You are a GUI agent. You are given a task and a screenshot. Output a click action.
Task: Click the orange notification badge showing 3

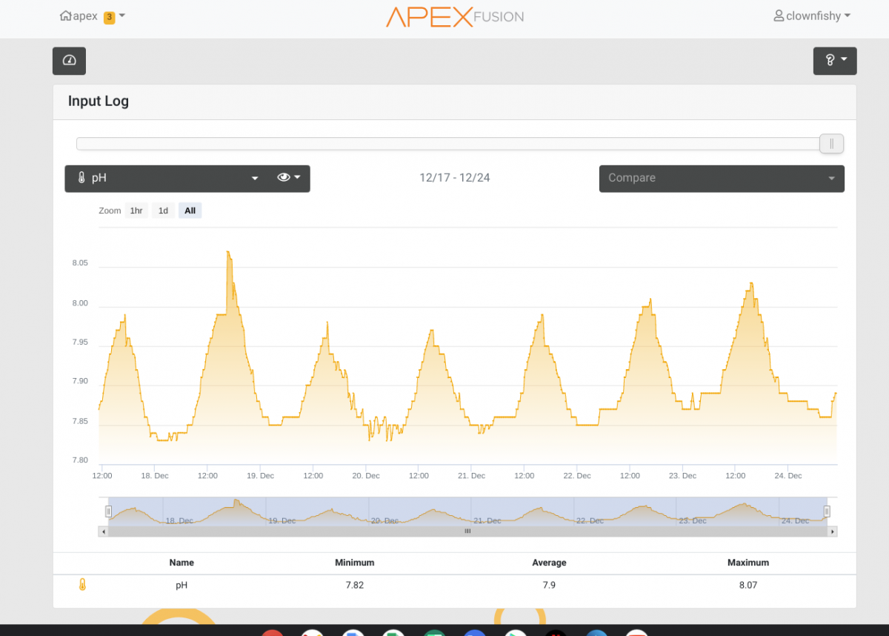109,17
